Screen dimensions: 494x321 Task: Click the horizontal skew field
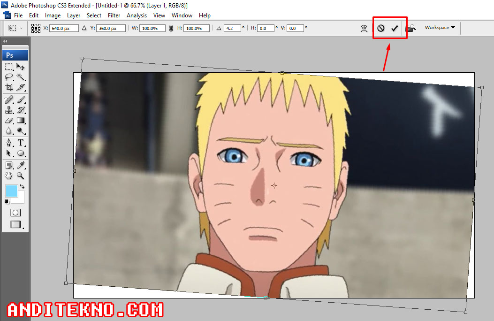click(266, 28)
